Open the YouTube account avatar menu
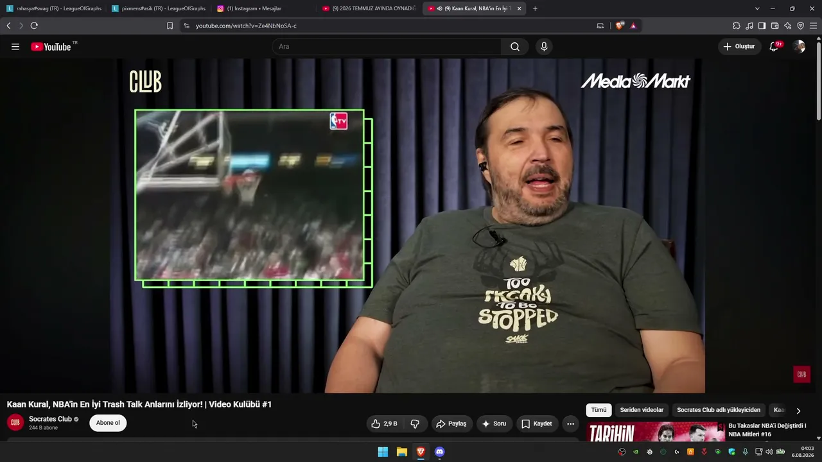The width and height of the screenshot is (822, 462). point(799,46)
